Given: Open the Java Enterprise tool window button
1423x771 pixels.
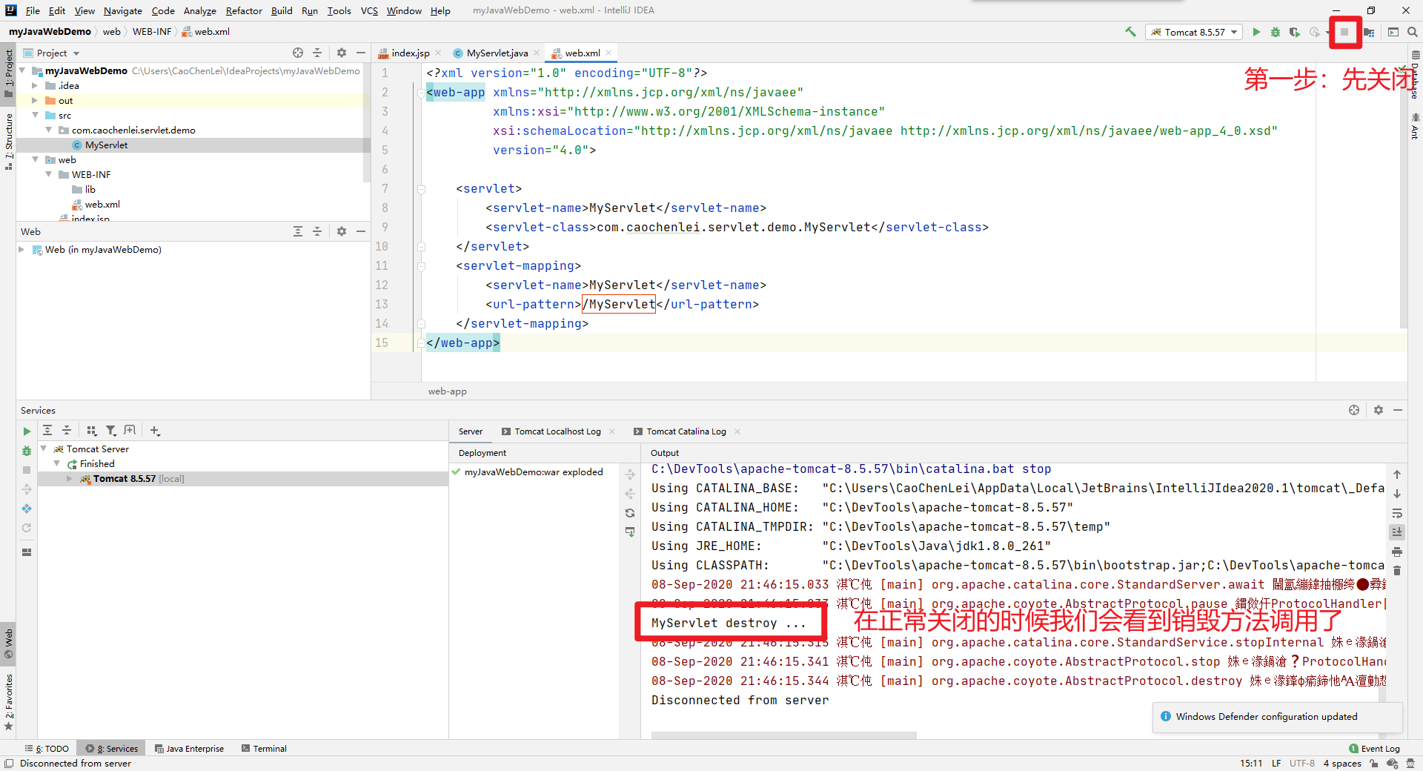Looking at the screenshot, I should [x=189, y=749].
